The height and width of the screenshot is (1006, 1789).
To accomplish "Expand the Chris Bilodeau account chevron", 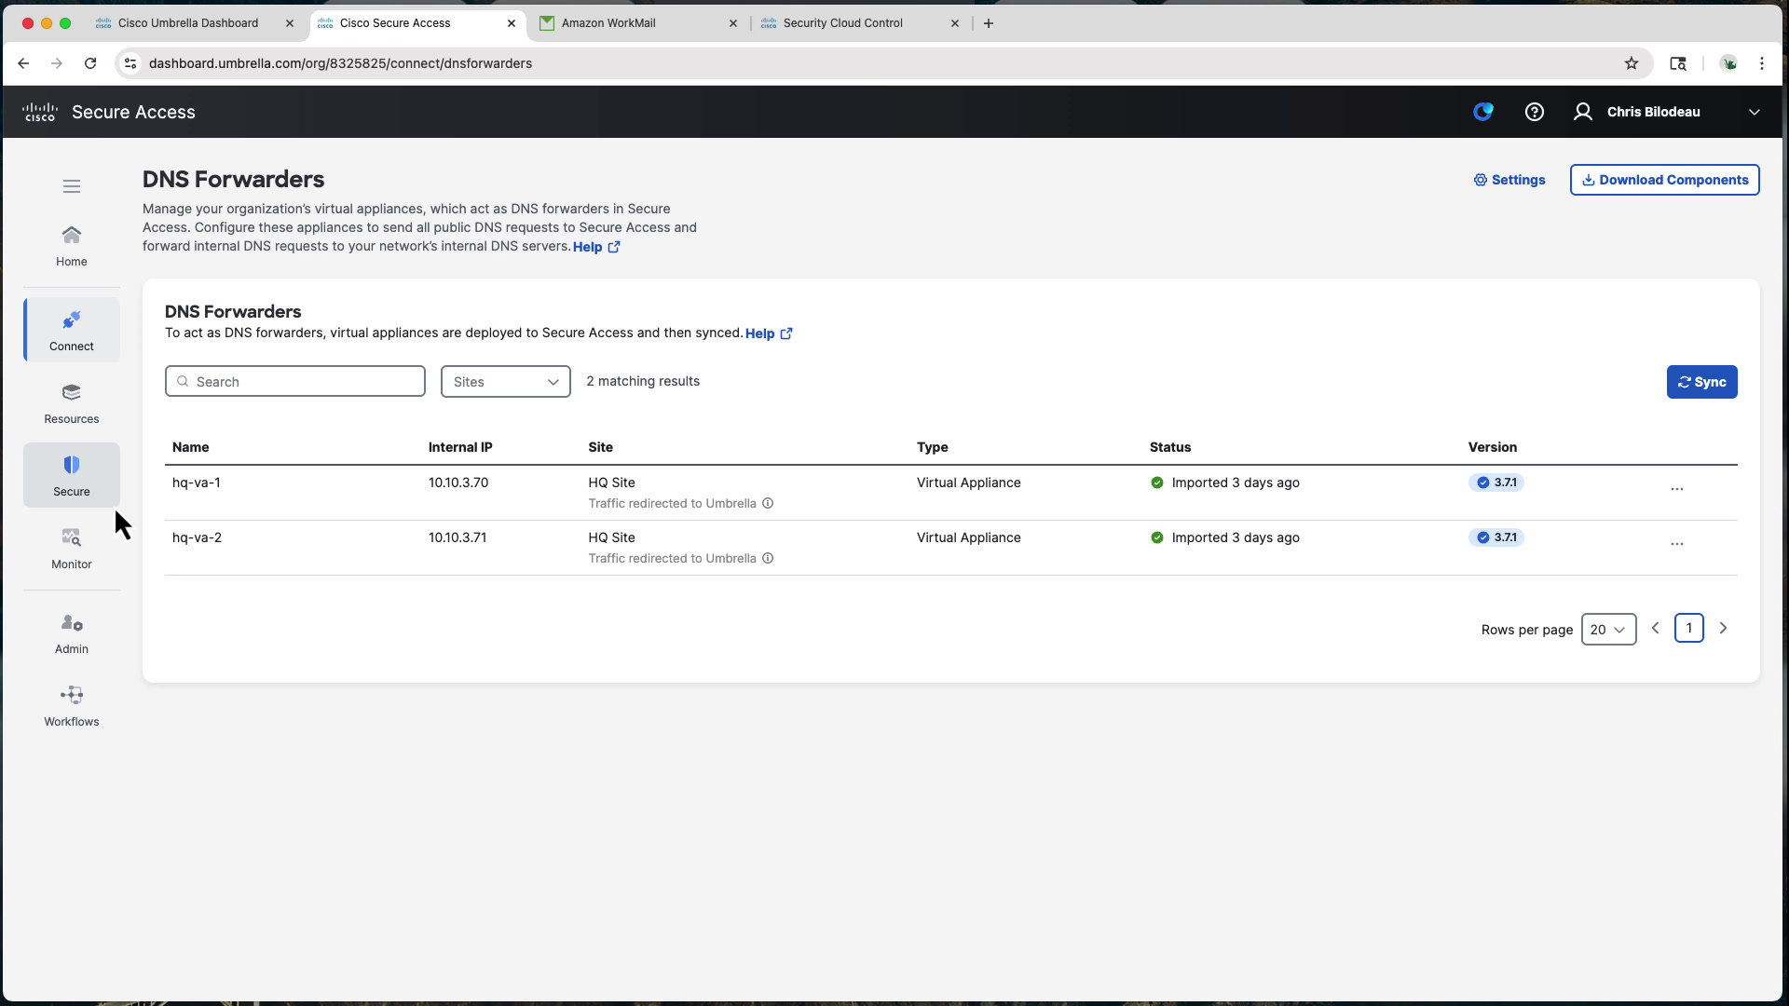I will coord(1755,112).
